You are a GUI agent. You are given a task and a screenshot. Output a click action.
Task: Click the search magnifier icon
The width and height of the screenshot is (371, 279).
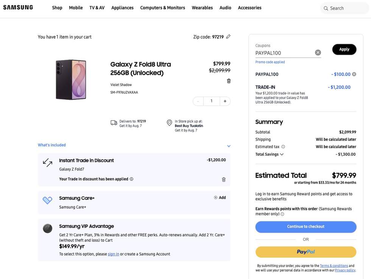(x=326, y=8)
